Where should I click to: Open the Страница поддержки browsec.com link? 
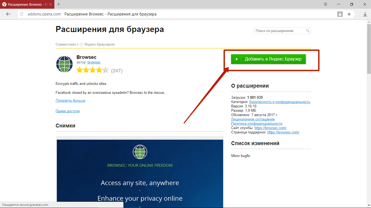pos(283,132)
